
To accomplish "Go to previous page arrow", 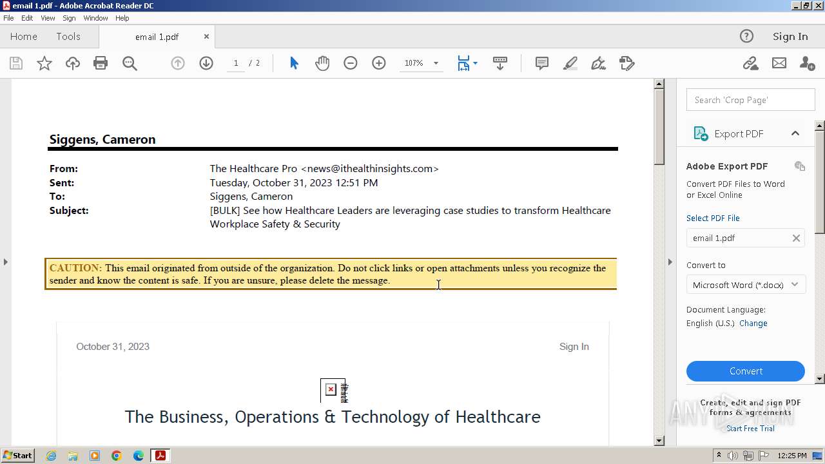I will 178,63.
